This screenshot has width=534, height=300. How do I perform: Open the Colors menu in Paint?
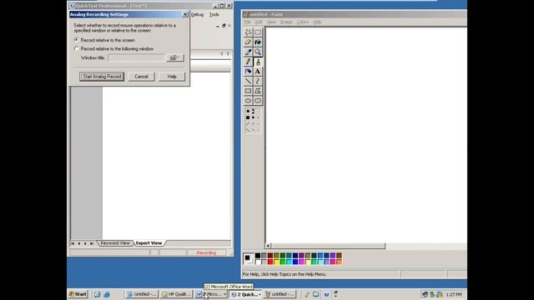[302, 22]
